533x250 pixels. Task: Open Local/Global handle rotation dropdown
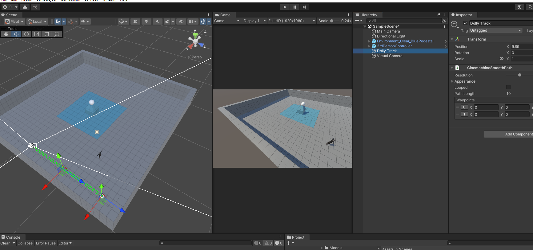point(37,21)
